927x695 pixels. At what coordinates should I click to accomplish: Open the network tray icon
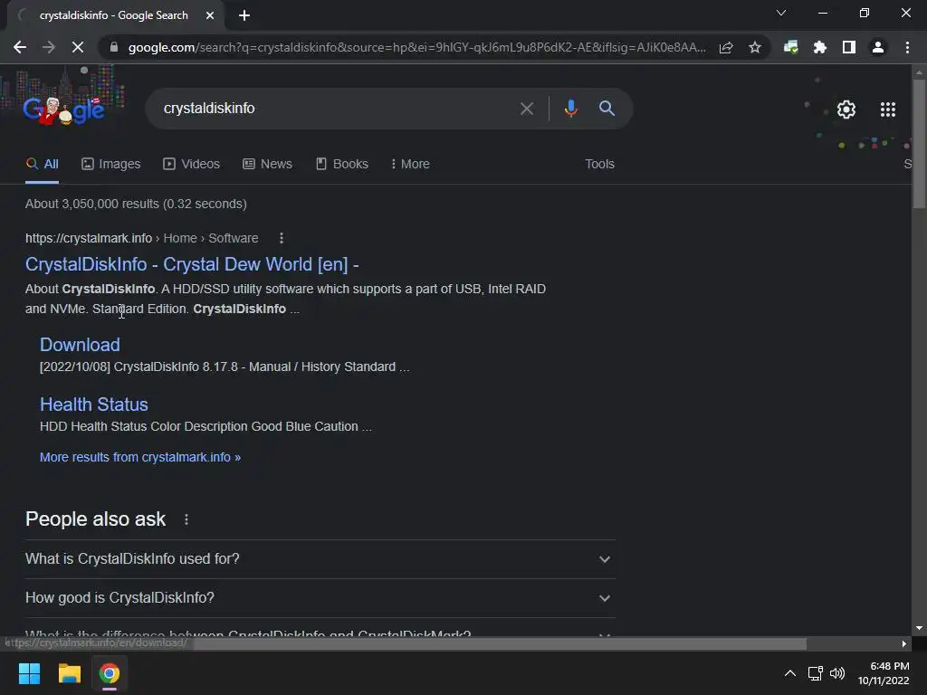click(816, 673)
